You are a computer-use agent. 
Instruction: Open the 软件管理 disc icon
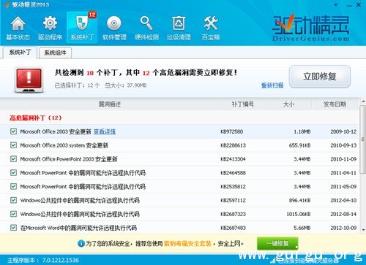point(114,28)
